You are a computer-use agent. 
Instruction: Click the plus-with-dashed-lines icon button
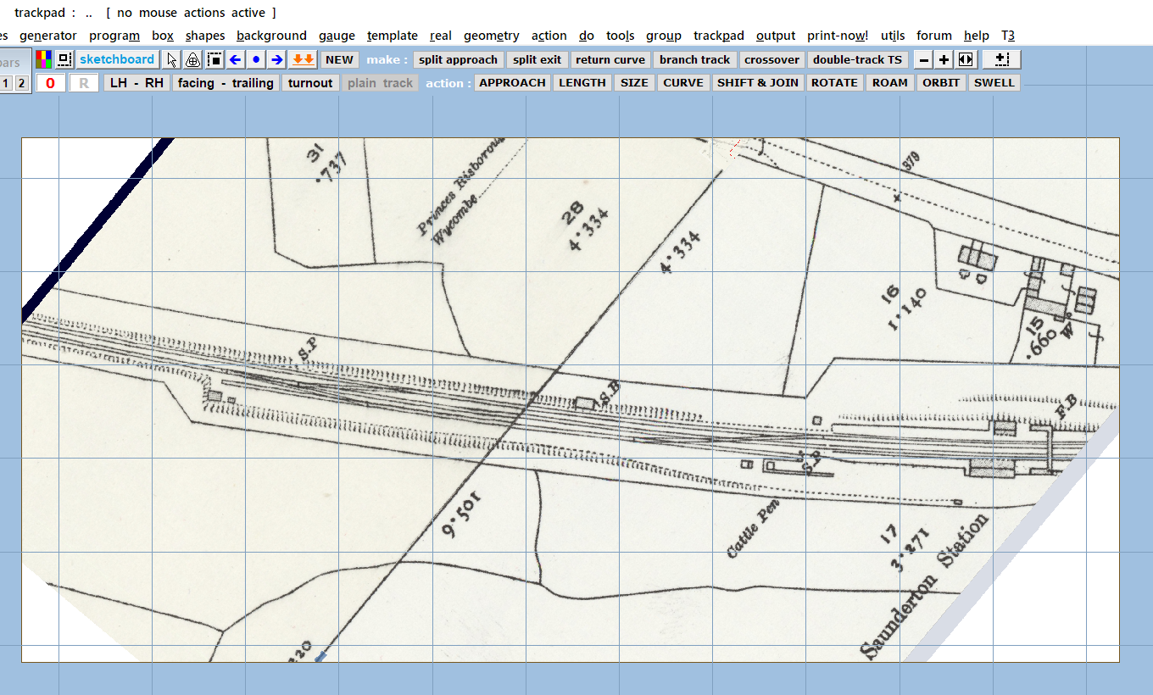pos(1001,59)
